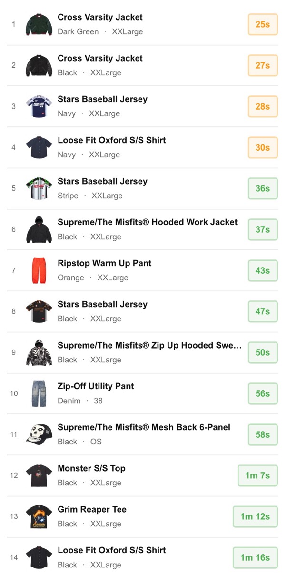This screenshot has height=577, width=287.
Task: Click the Stars Baseball Jersey Stripe title
Action: click(x=102, y=181)
